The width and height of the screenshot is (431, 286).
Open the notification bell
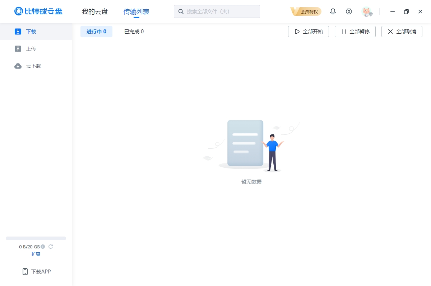[333, 11]
